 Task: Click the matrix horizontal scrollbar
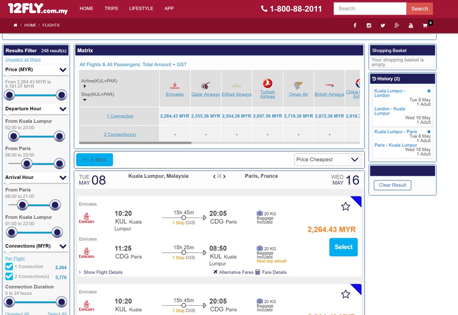tap(135, 143)
